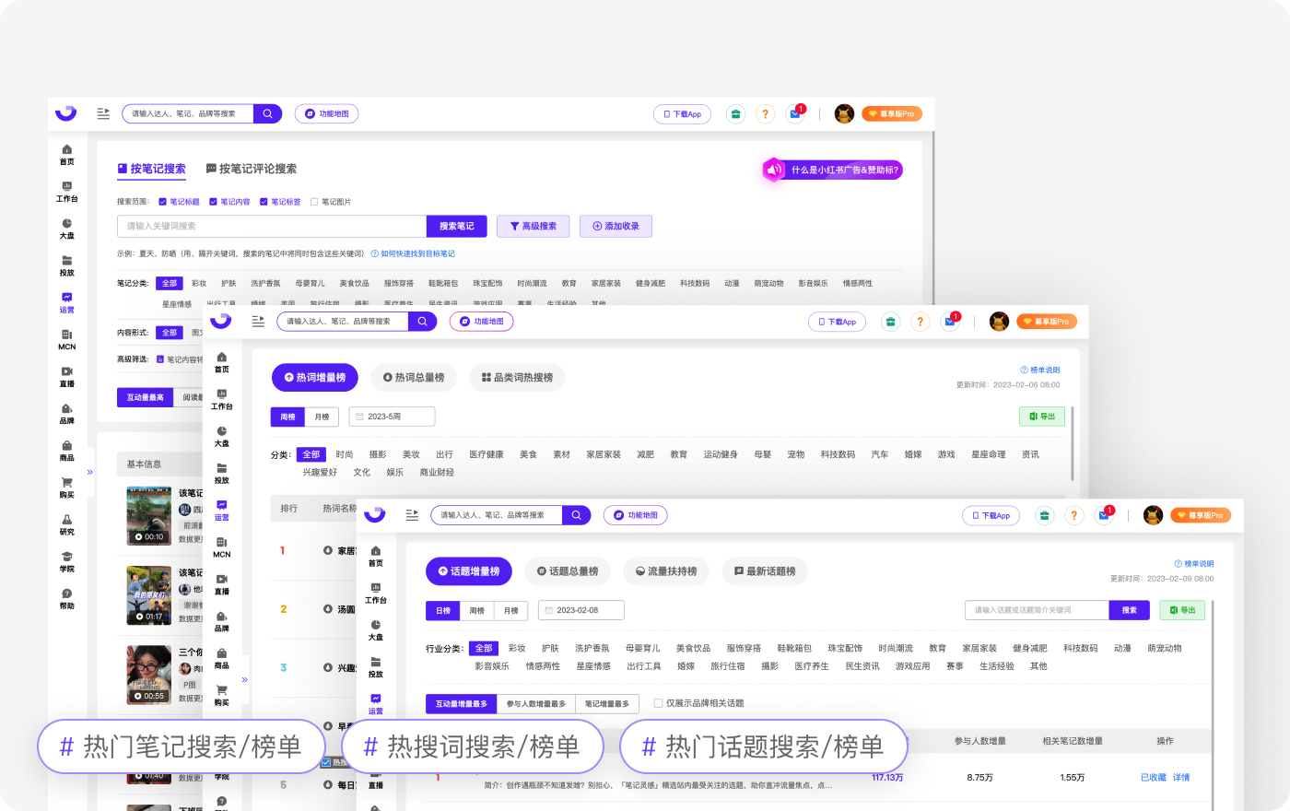This screenshot has width=1290, height=811.
Task: Enable the 笔记图片 search scope checkbox
Action: pos(314,202)
